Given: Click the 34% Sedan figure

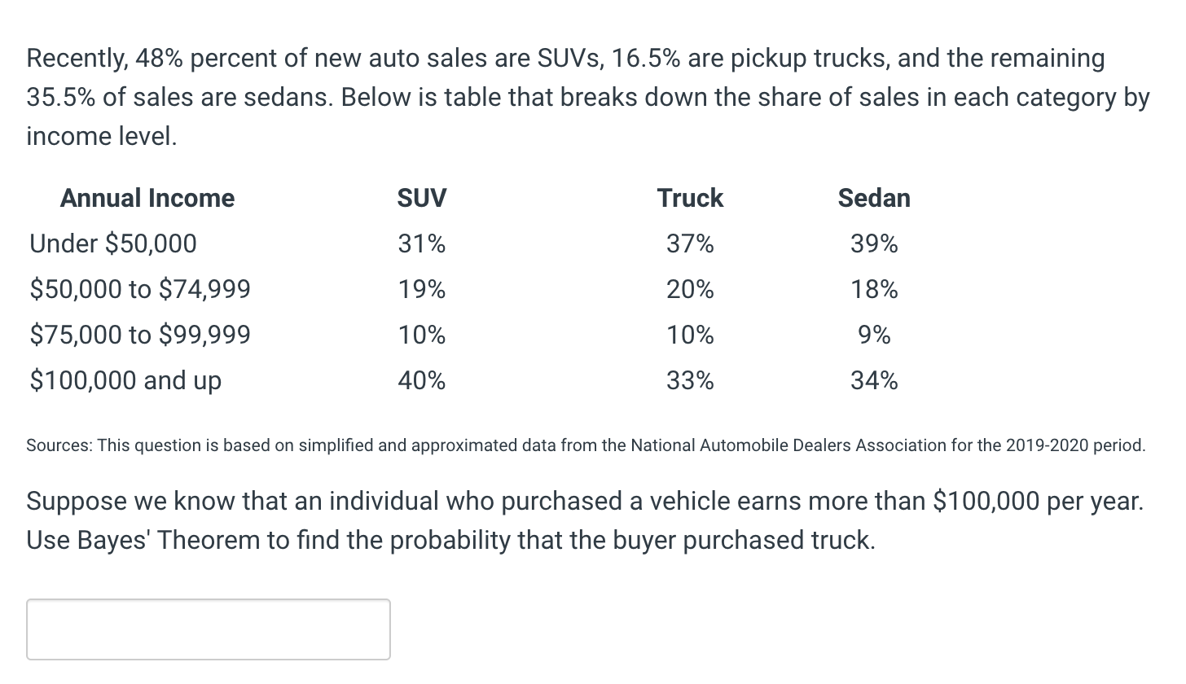Looking at the screenshot, I should (873, 380).
